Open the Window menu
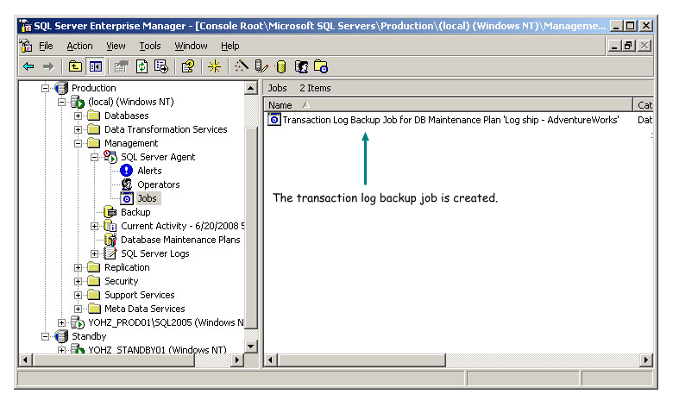Viewport: 679px width, 400px height. (x=191, y=46)
